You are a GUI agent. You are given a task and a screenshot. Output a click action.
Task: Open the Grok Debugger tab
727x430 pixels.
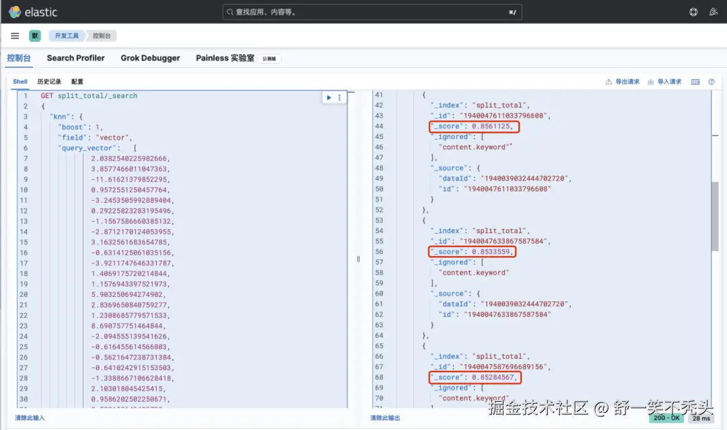click(150, 58)
